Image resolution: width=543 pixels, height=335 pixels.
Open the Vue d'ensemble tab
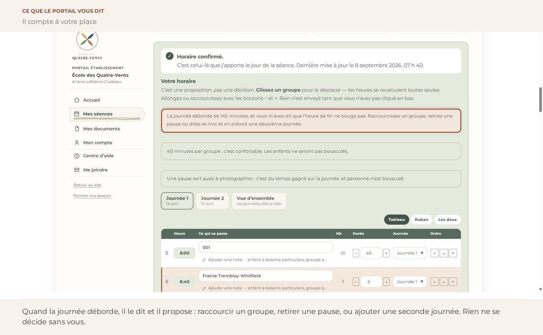tap(259, 201)
